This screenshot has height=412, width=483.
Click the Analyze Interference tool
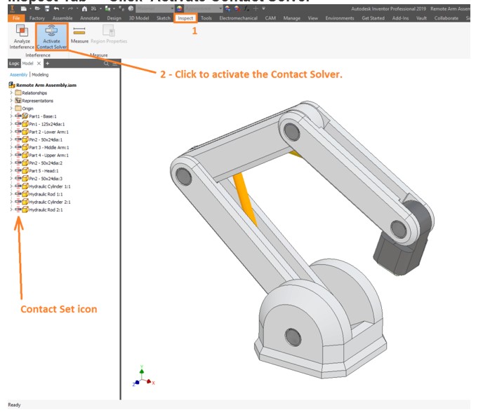(21, 36)
